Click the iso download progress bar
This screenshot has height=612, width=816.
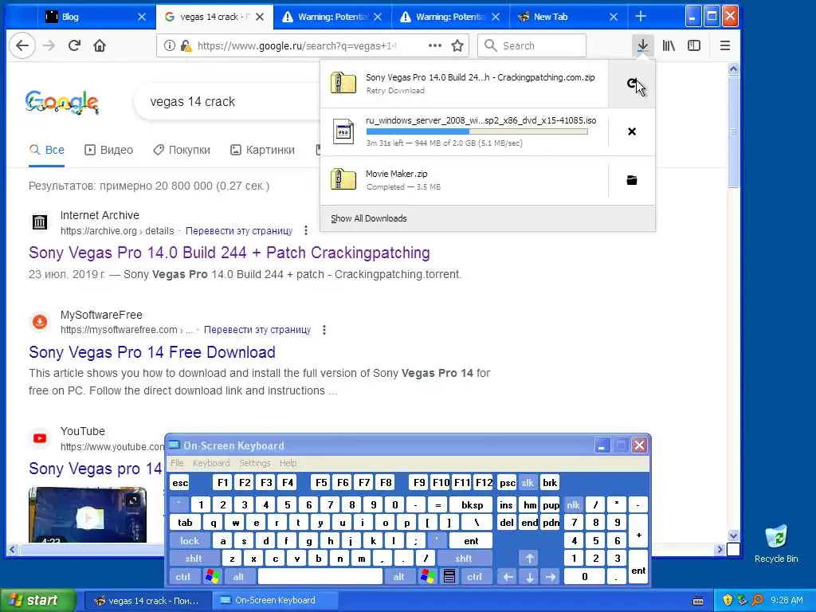477,131
